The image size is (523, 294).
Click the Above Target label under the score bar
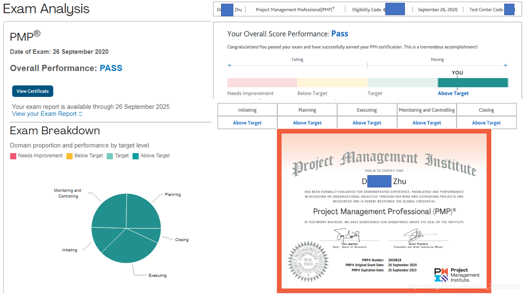tap(453, 94)
